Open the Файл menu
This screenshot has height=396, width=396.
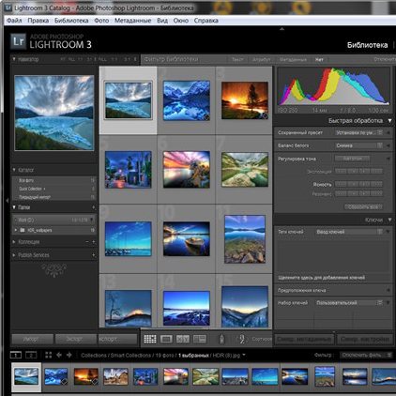coord(14,21)
